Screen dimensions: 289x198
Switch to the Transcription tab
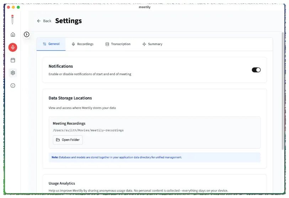click(118, 44)
